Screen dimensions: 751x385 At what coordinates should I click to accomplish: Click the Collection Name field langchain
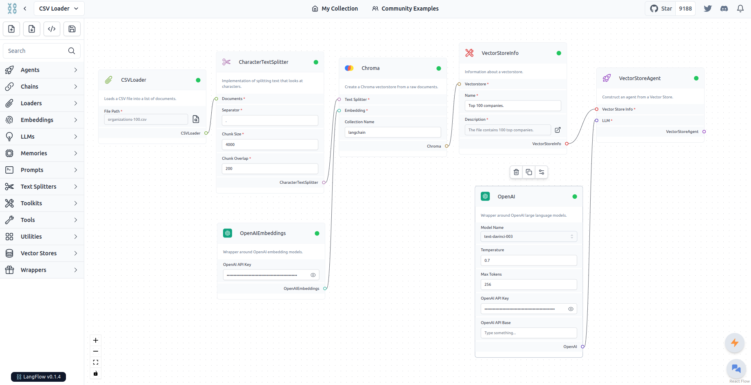pos(393,133)
